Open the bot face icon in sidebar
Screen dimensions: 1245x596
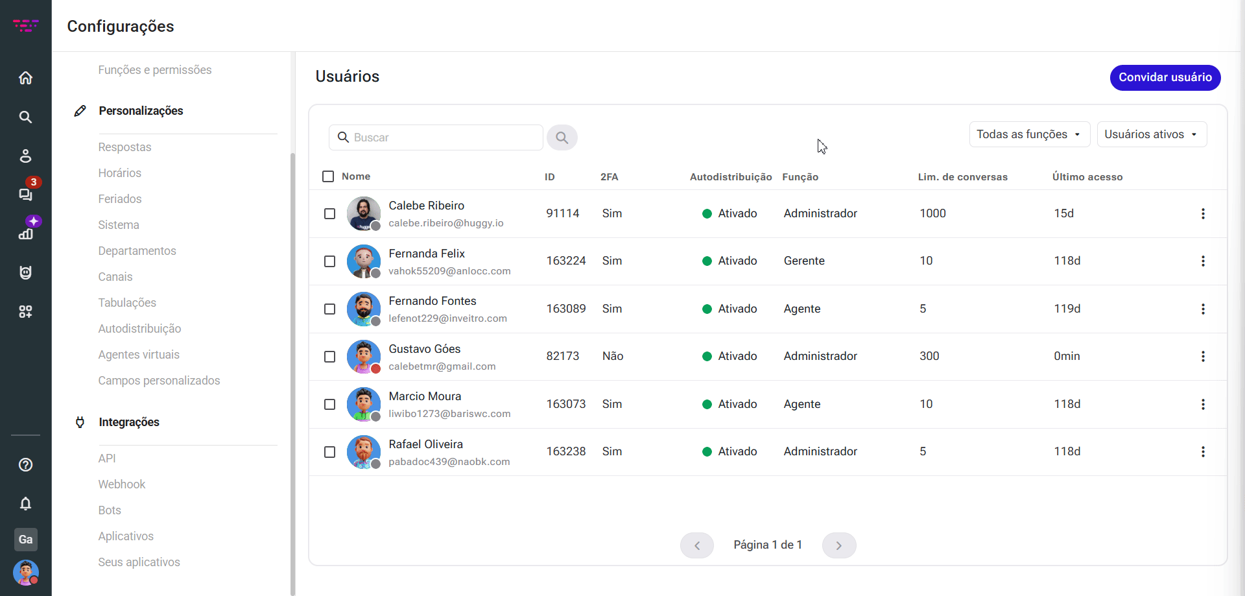pyautogui.click(x=25, y=272)
